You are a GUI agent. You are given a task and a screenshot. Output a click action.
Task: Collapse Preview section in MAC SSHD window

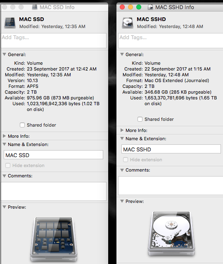tap(122, 201)
